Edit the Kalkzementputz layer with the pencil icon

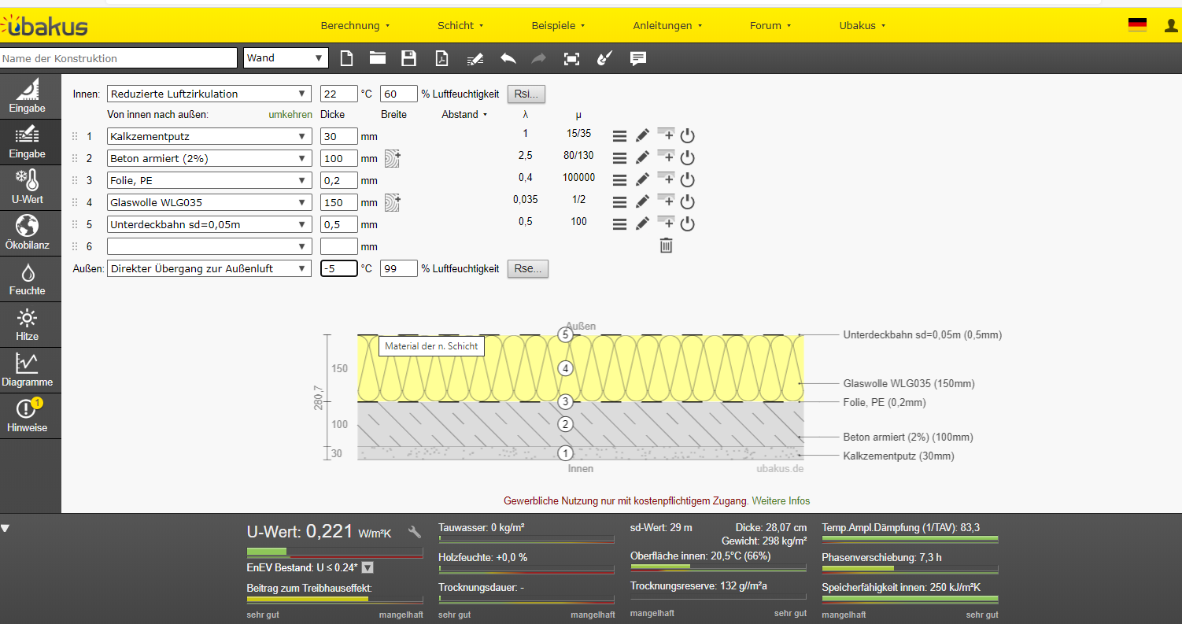tap(642, 136)
